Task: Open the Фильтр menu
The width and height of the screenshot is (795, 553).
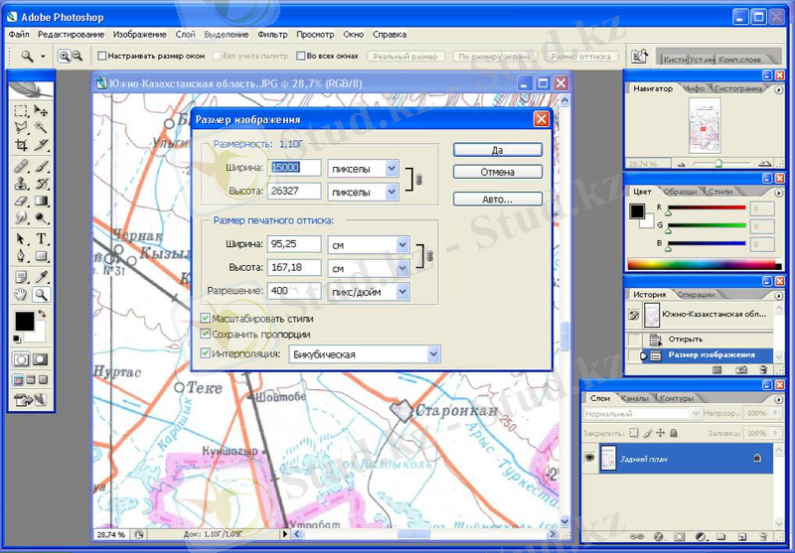Action: pos(272,34)
